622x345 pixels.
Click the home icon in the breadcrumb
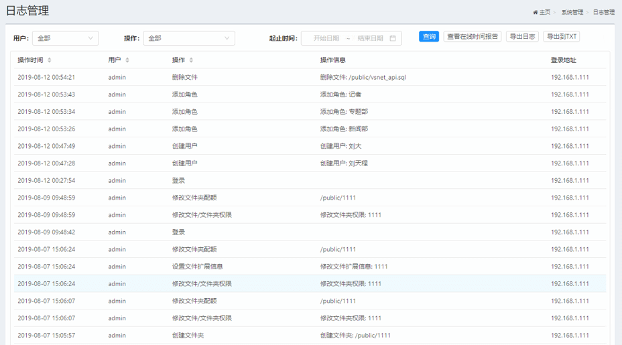point(535,12)
